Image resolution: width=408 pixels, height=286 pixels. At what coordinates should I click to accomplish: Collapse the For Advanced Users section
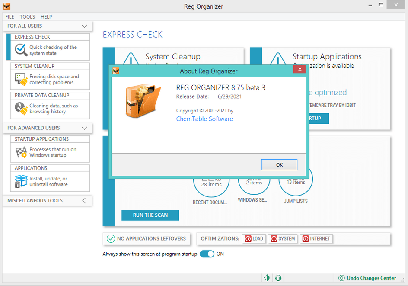(x=84, y=128)
